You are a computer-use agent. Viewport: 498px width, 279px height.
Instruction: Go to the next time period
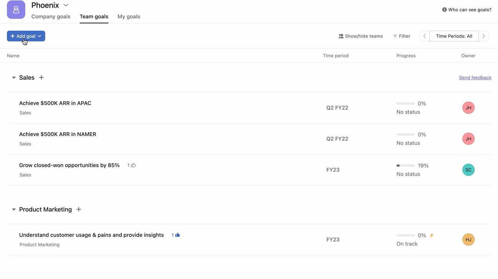(x=483, y=36)
